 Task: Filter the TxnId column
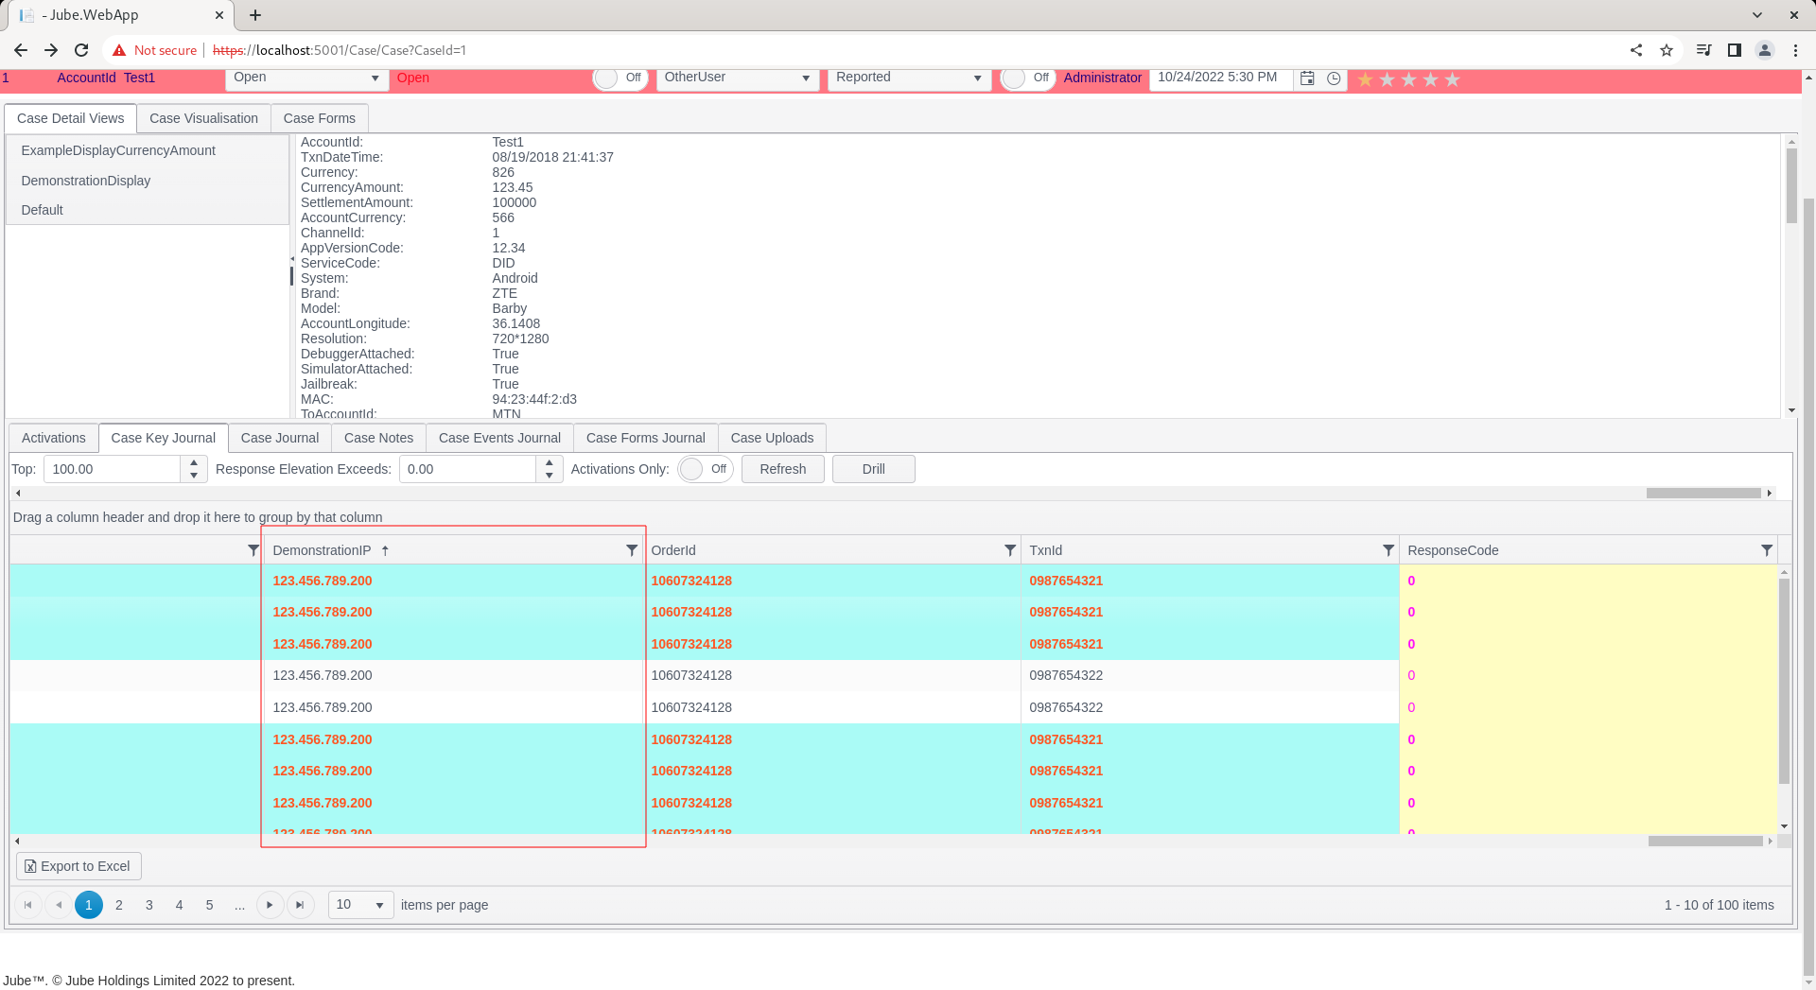point(1388,550)
